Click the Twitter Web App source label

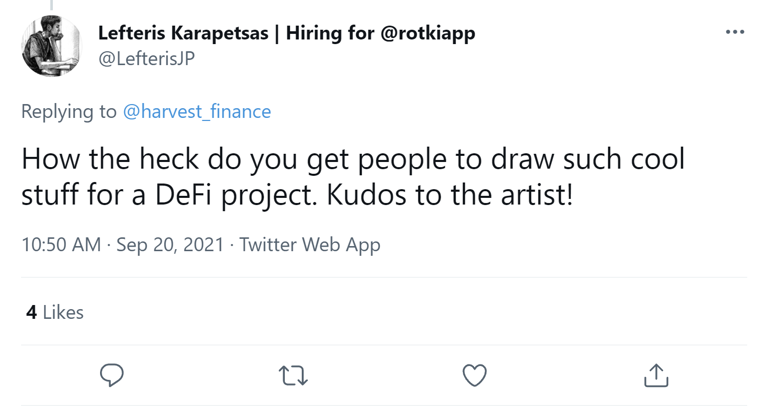(x=310, y=245)
